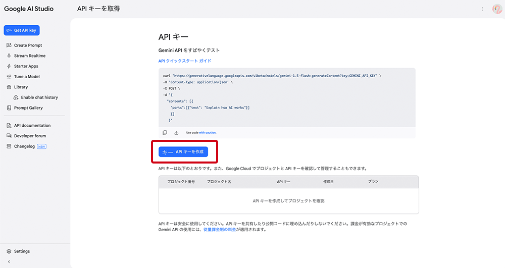The image size is (505, 268).
Task: Click the プロジェクト番号 column header
Action: 181,182
